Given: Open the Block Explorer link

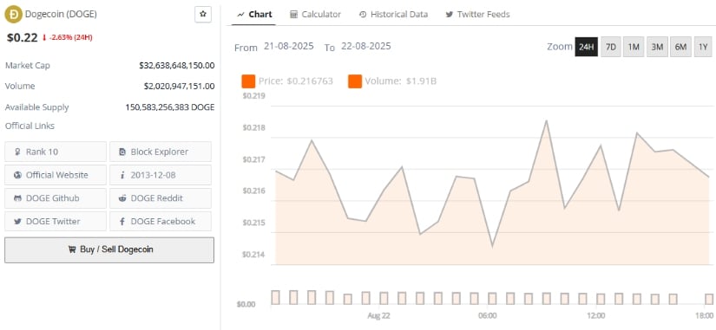Looking at the screenshot, I should pyautogui.click(x=161, y=152).
